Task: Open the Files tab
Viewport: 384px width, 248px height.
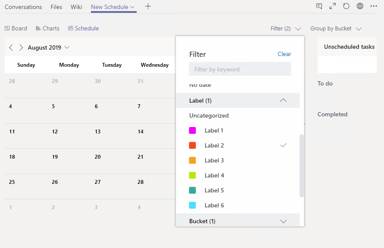Action: 56,7
